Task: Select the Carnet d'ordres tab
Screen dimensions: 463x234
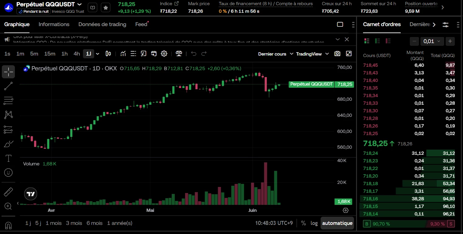Action: click(382, 24)
